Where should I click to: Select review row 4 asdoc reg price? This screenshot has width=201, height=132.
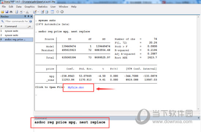click(16, 39)
